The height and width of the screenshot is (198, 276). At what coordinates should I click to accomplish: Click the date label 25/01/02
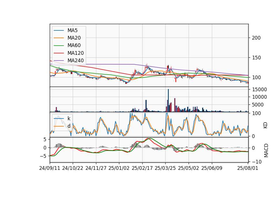click(x=119, y=168)
